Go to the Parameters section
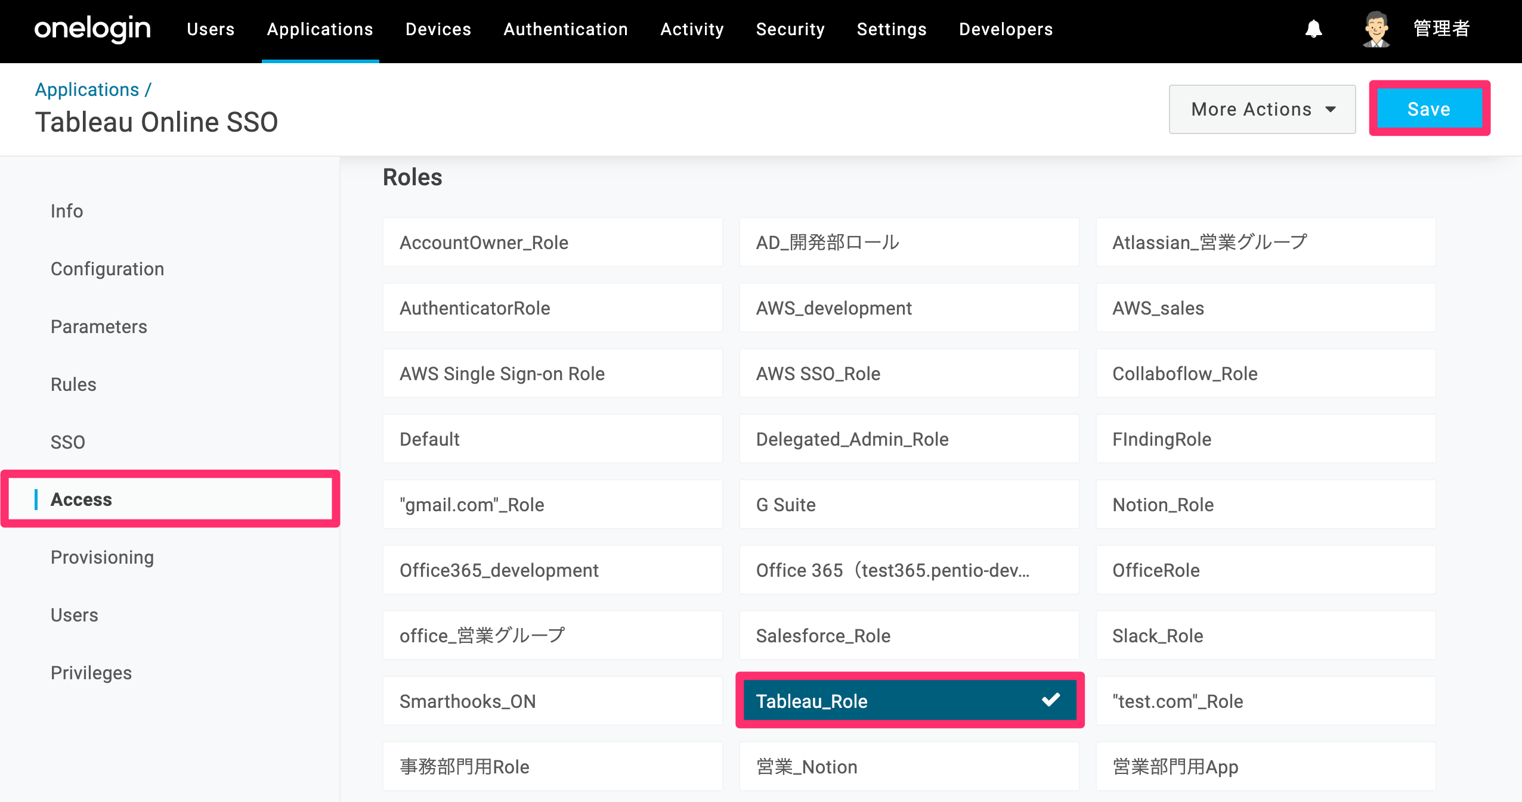1522x802 pixels. (99, 327)
